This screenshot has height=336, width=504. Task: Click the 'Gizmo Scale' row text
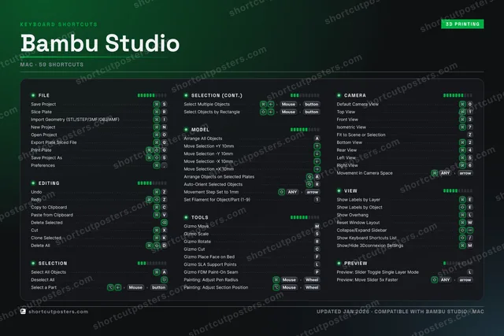pyautogui.click(x=196, y=234)
